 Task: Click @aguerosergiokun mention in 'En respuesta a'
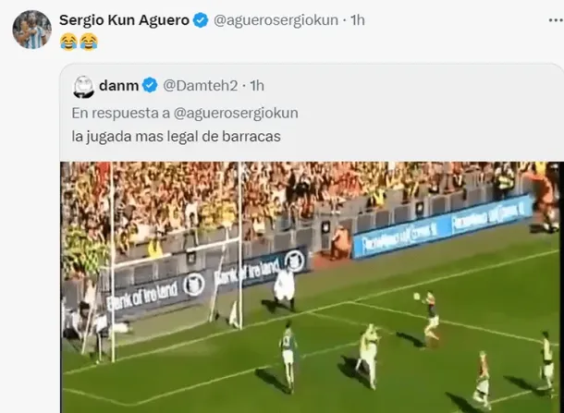[x=236, y=114]
